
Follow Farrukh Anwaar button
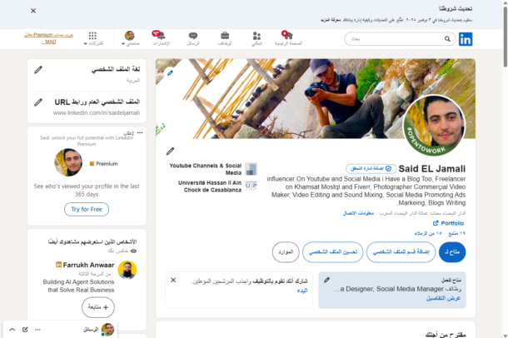(x=97, y=307)
